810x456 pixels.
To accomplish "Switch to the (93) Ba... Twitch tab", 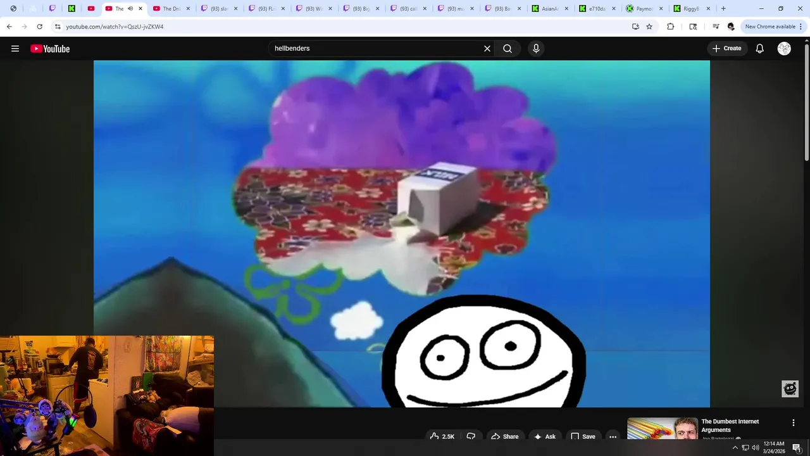I will pyautogui.click(x=501, y=9).
